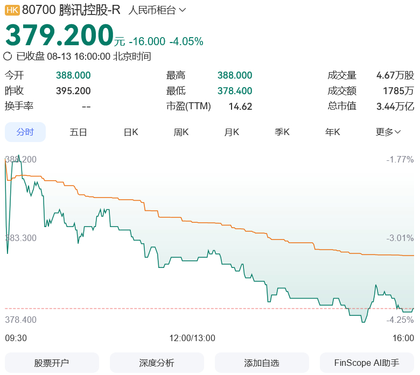Click the -3.01% chart axis label
The height and width of the screenshot is (375, 420).
click(x=400, y=238)
